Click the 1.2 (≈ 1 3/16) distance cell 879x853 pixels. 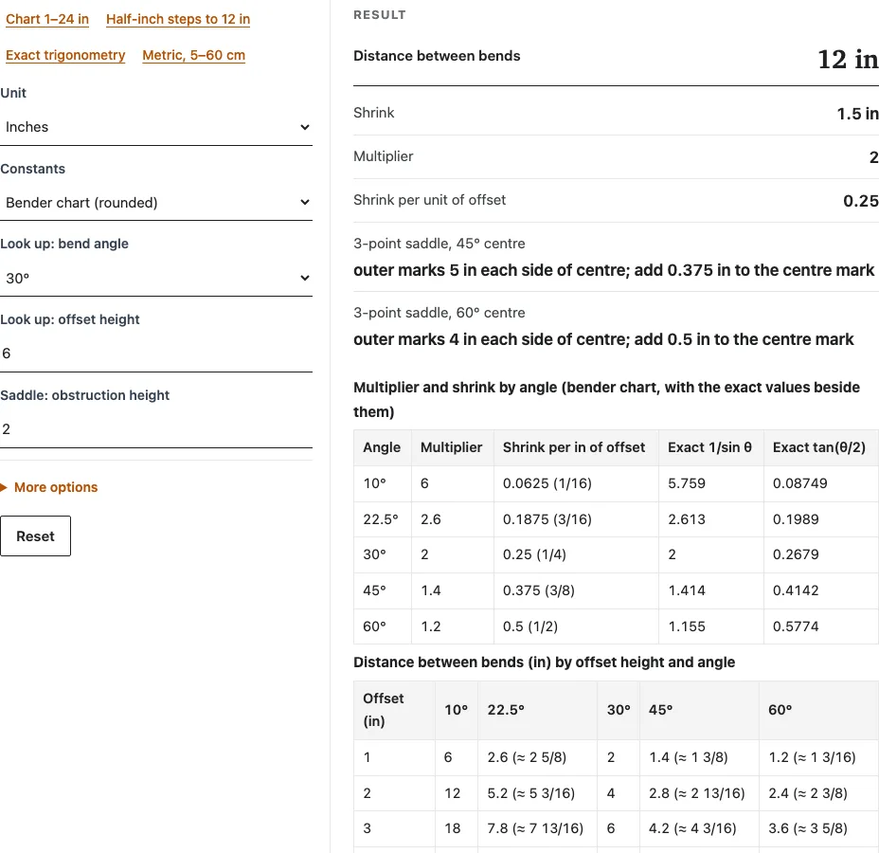pyautogui.click(x=819, y=757)
